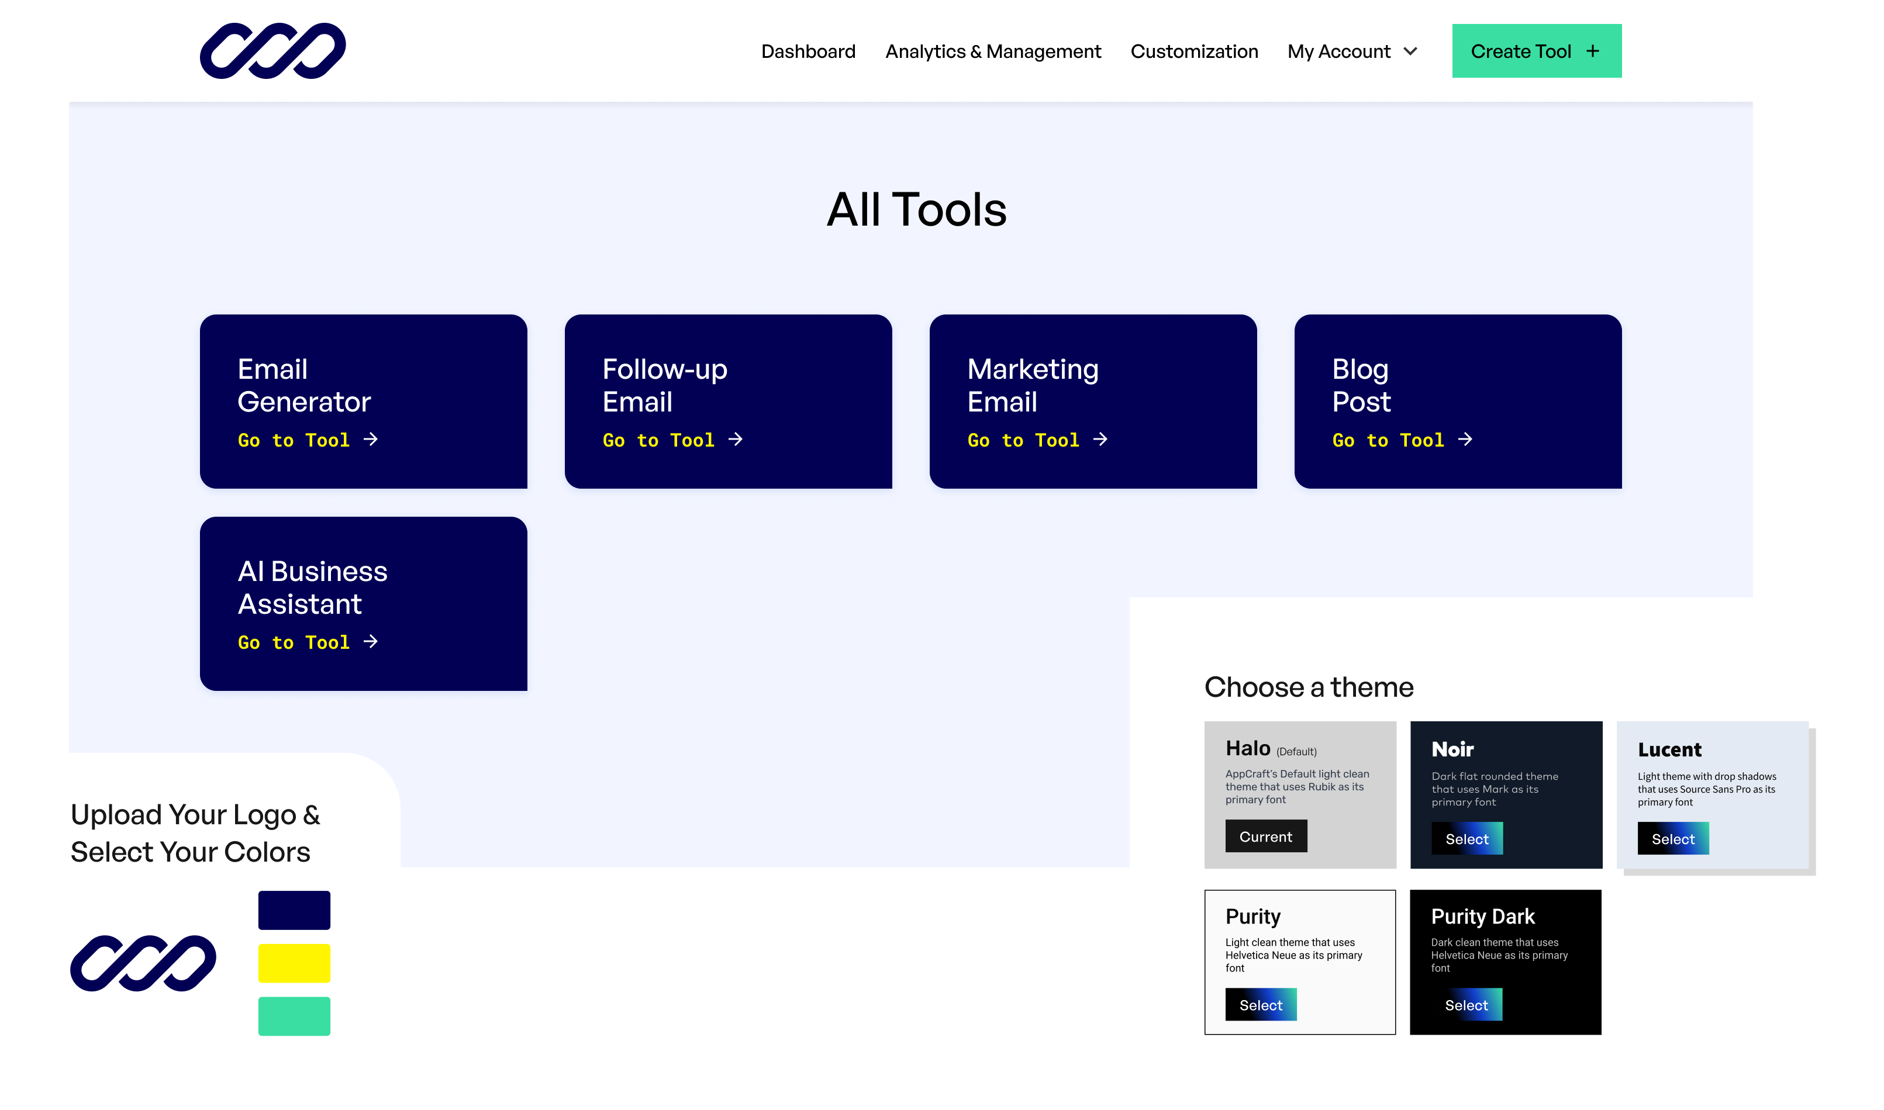Select the Lucent theme

pyautogui.click(x=1673, y=838)
